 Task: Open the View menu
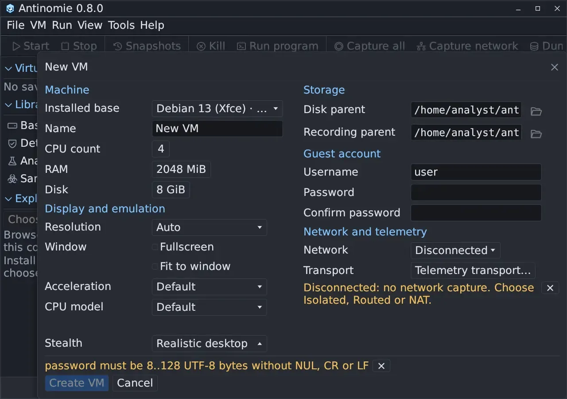[x=90, y=25]
